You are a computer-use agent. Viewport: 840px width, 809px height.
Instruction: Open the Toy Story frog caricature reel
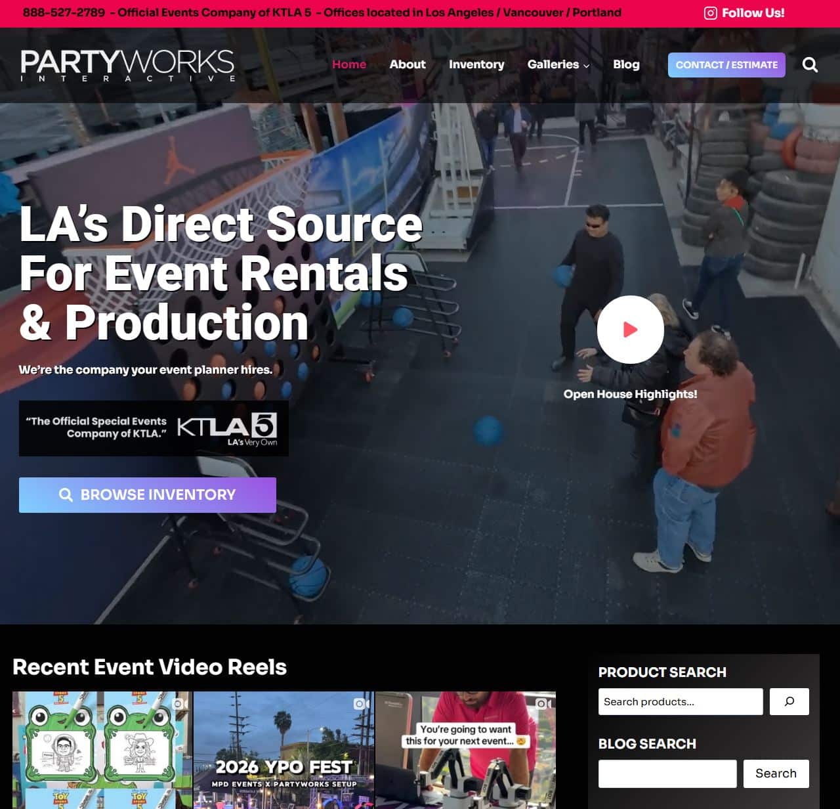(102, 750)
